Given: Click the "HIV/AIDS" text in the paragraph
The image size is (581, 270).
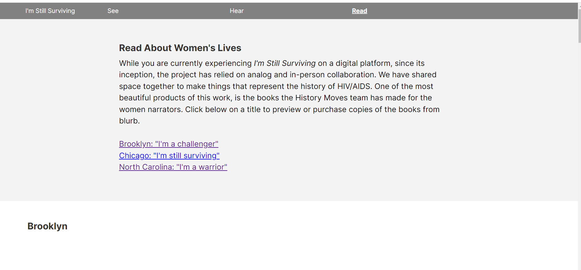Looking at the screenshot, I should (x=354, y=86).
